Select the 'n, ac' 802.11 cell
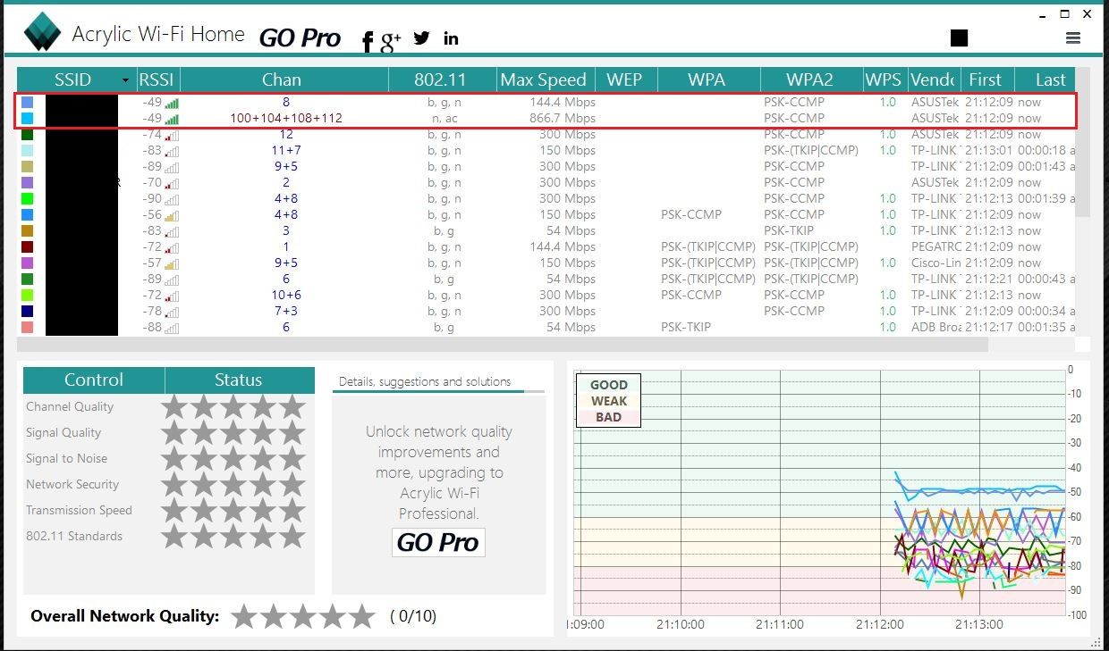 (444, 118)
